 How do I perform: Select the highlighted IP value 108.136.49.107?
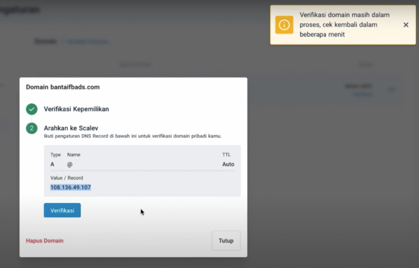point(70,187)
